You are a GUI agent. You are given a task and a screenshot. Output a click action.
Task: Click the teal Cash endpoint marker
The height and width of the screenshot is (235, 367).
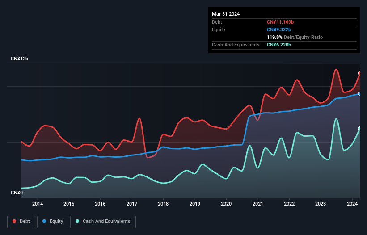click(359, 128)
